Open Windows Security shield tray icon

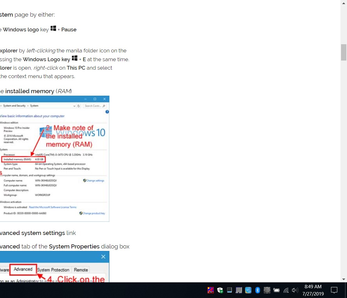(220, 290)
